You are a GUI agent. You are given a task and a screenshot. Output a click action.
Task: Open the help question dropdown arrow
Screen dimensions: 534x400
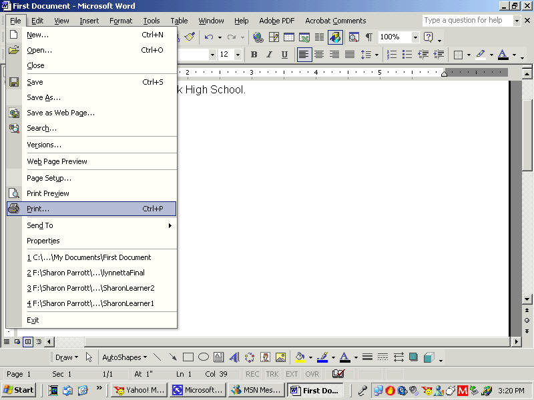pyautogui.click(x=517, y=21)
